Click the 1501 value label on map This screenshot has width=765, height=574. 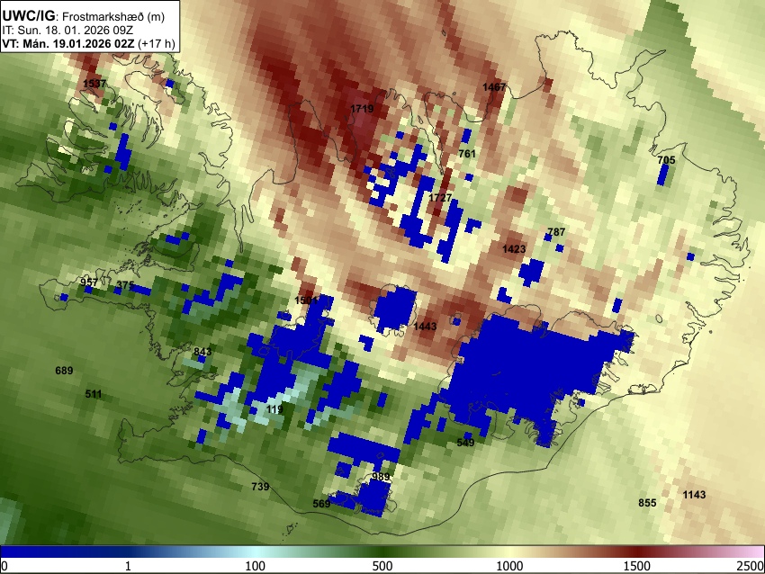click(x=306, y=300)
